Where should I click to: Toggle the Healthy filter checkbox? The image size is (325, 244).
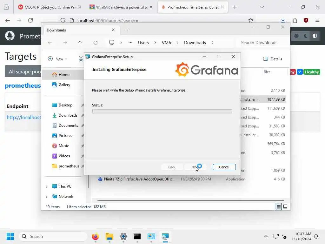point(300,72)
